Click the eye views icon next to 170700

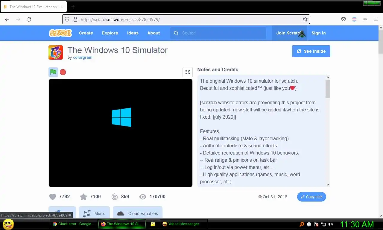click(x=143, y=197)
